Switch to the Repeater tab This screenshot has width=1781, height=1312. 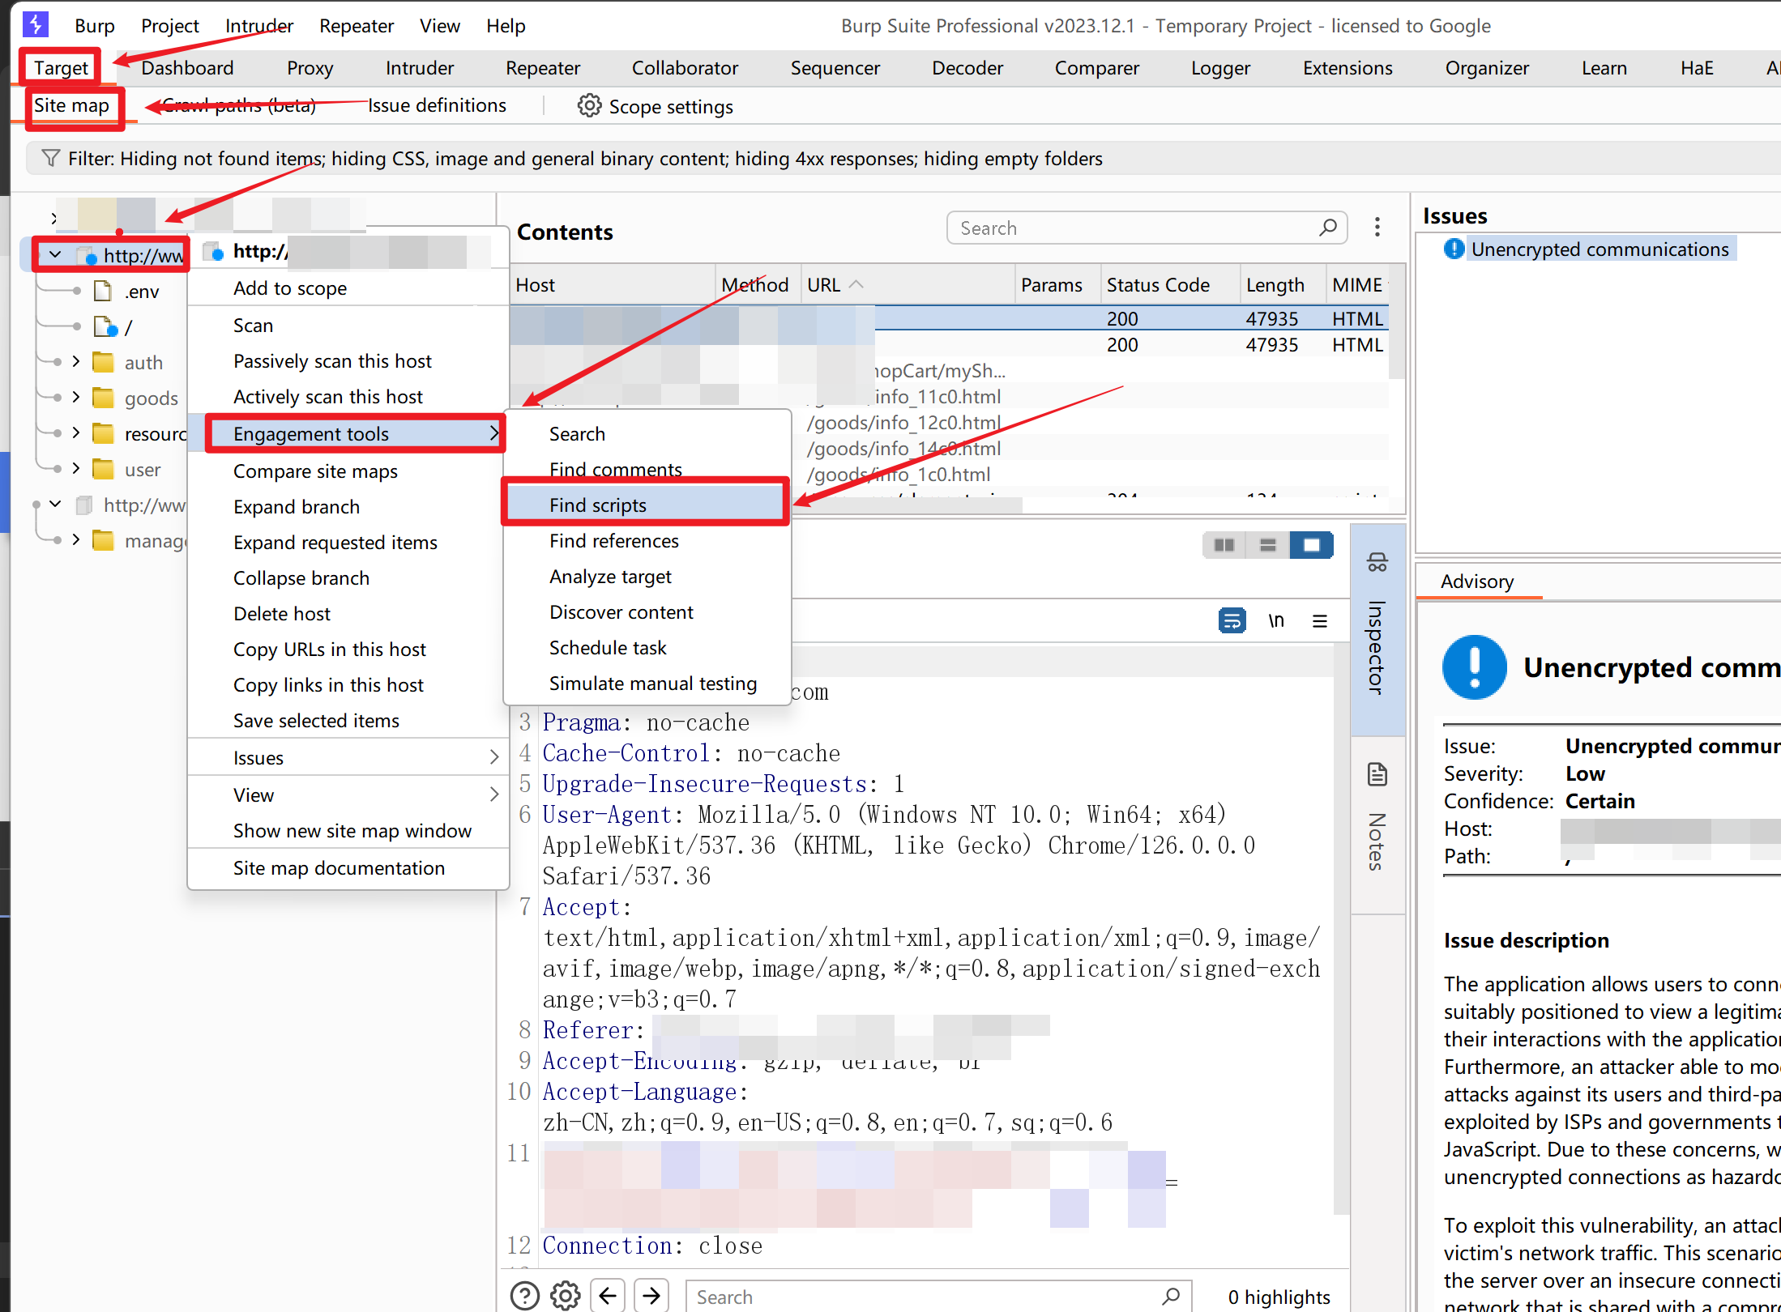point(543,68)
